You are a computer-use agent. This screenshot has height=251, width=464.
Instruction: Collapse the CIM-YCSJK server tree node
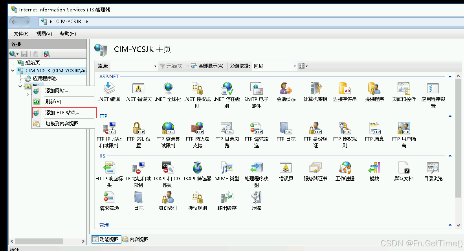(13, 70)
